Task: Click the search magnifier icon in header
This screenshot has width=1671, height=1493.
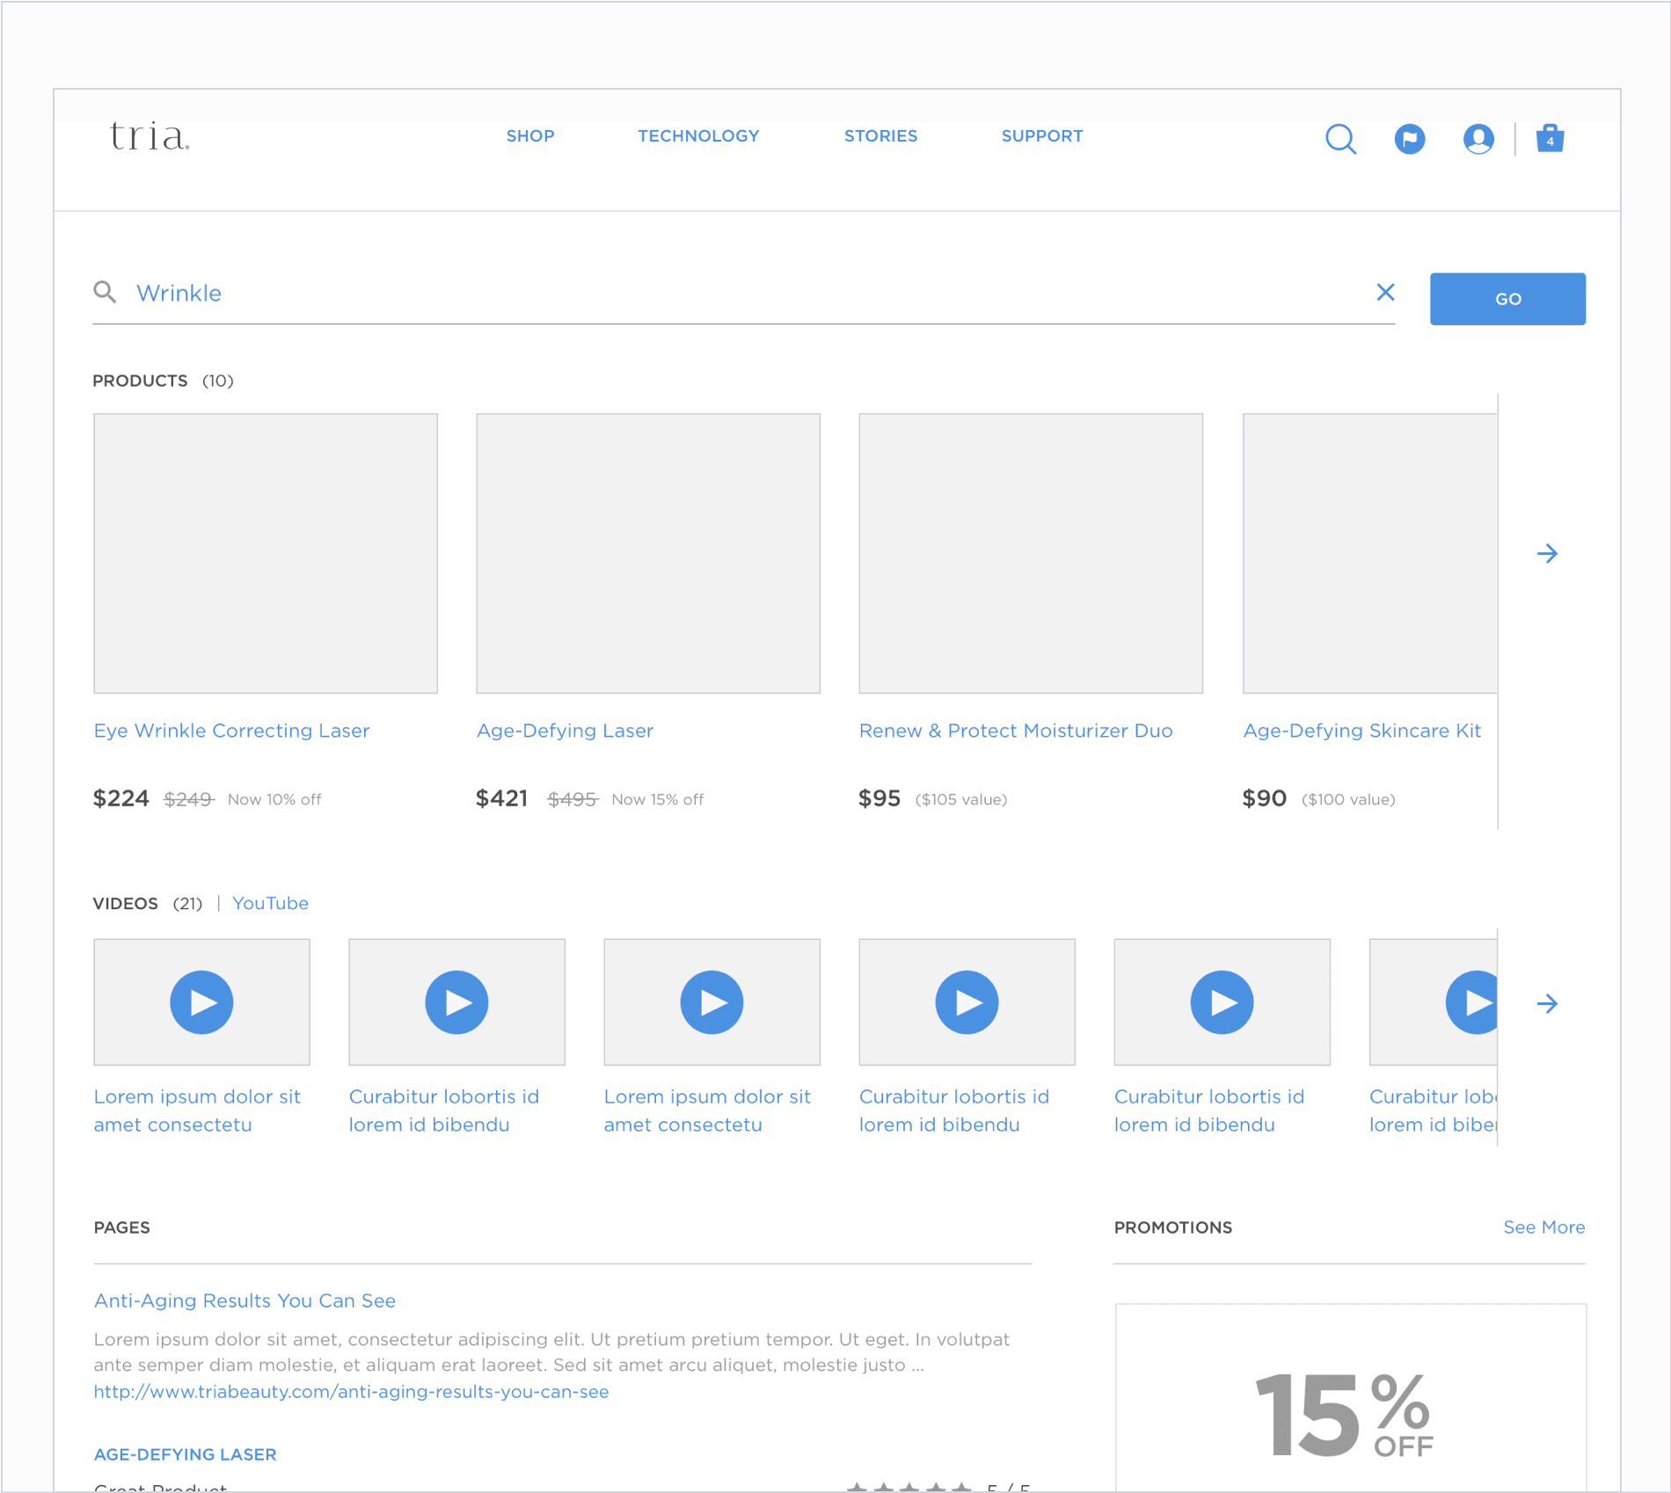Action: point(1340,139)
